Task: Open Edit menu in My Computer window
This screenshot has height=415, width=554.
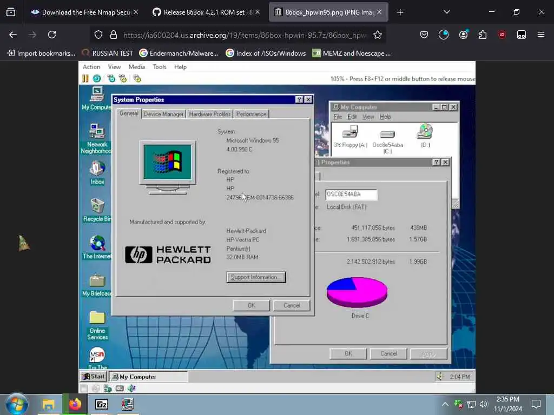Action: pyautogui.click(x=352, y=117)
